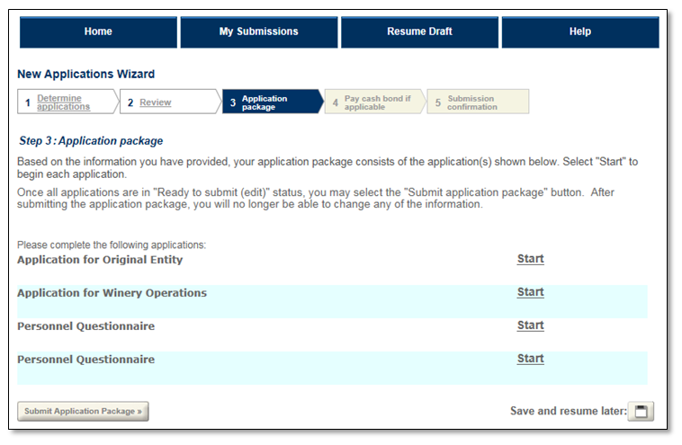Select step 3 Application package in wizard
The width and height of the screenshot is (682, 445).
click(265, 102)
